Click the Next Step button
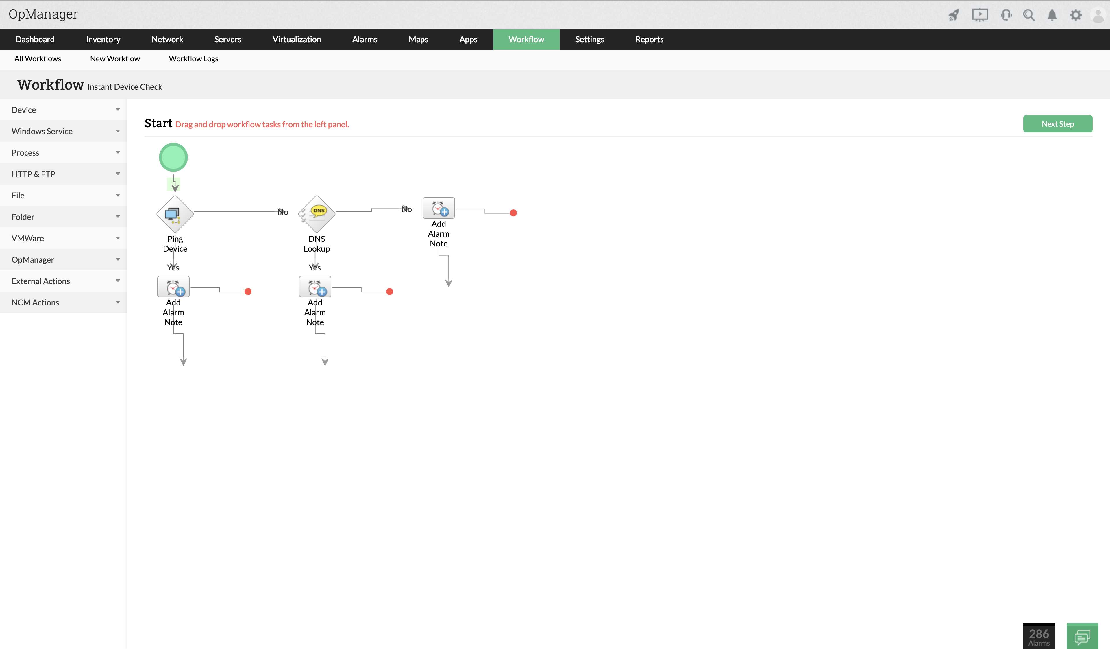 point(1058,124)
